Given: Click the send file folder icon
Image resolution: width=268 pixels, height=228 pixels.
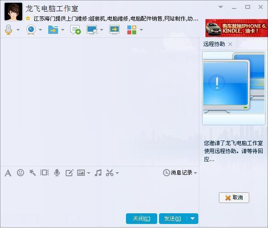Looking at the screenshot, I should tap(53, 30).
